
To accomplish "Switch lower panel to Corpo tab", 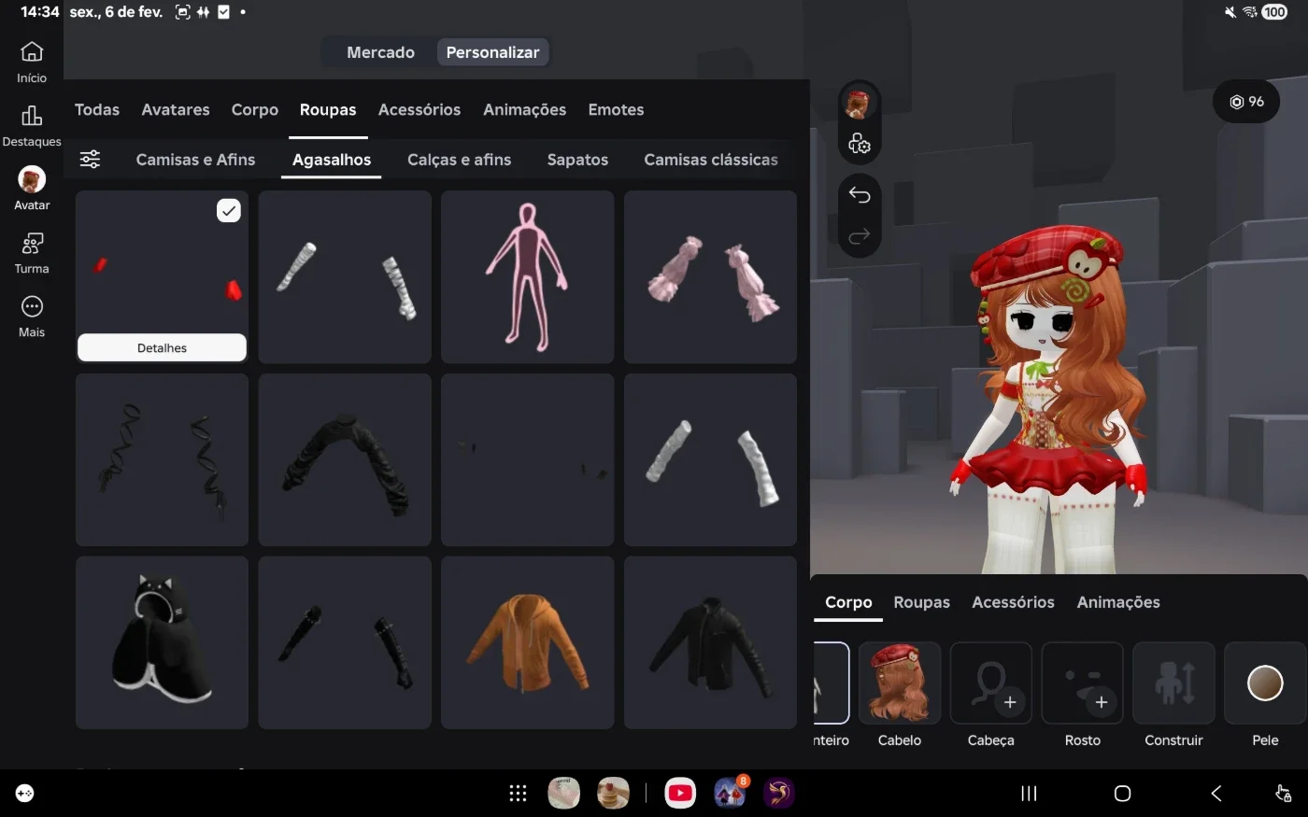I will point(848,602).
